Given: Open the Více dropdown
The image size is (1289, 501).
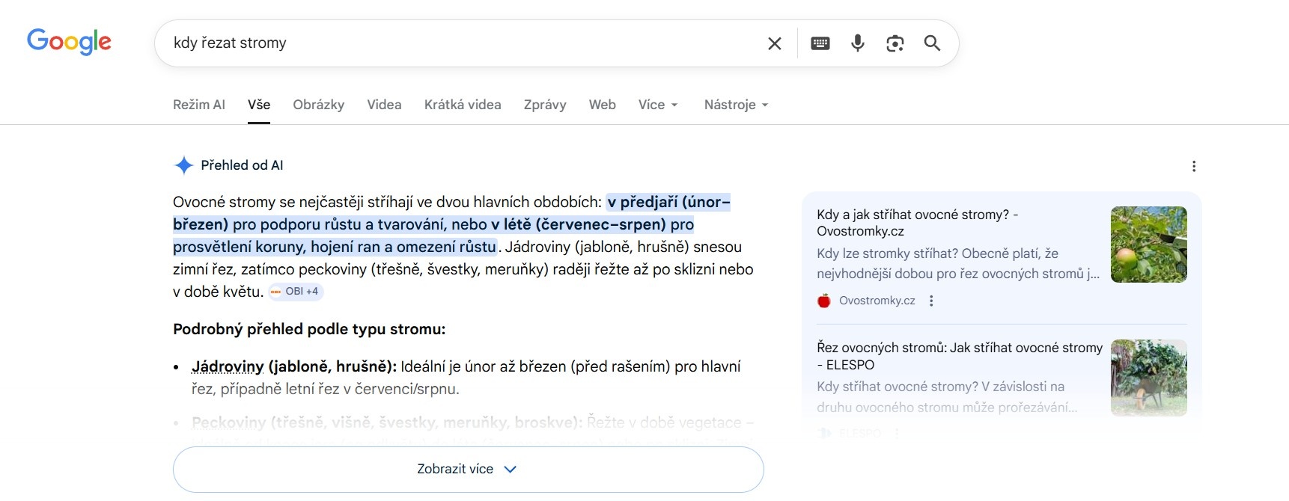Looking at the screenshot, I should pos(657,105).
